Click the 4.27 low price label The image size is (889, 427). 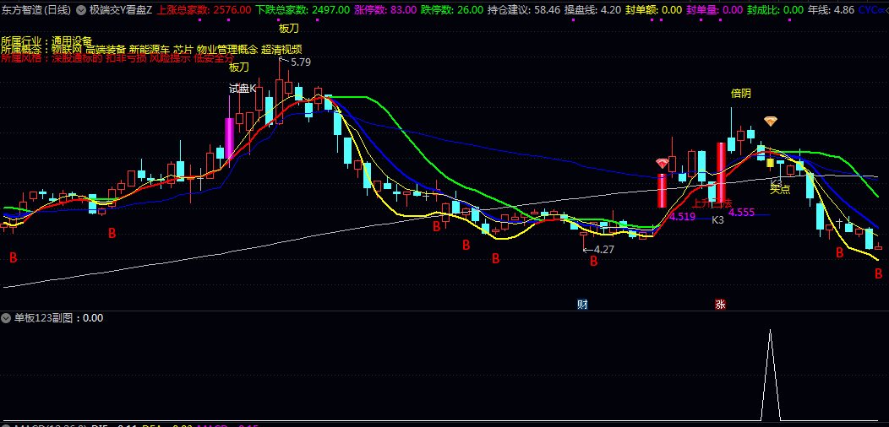coord(603,249)
